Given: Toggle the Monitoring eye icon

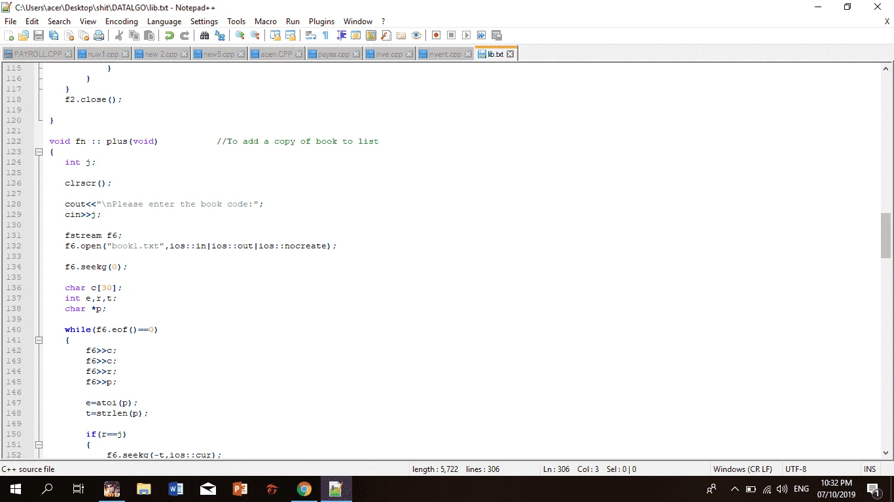Looking at the screenshot, I should click(416, 35).
